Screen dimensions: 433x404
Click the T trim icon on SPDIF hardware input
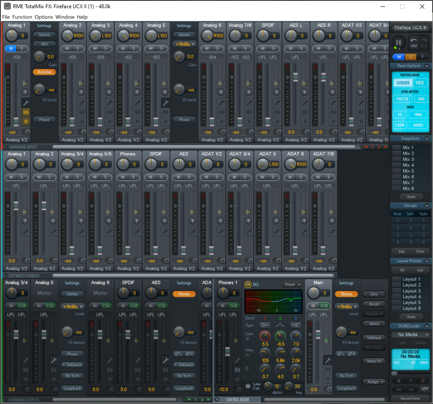click(x=276, y=92)
